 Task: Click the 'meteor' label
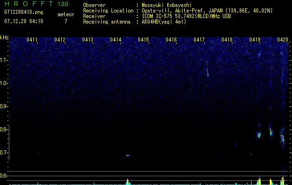click(x=66, y=14)
